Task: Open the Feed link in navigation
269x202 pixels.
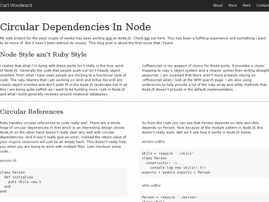Action: click(x=246, y=6)
